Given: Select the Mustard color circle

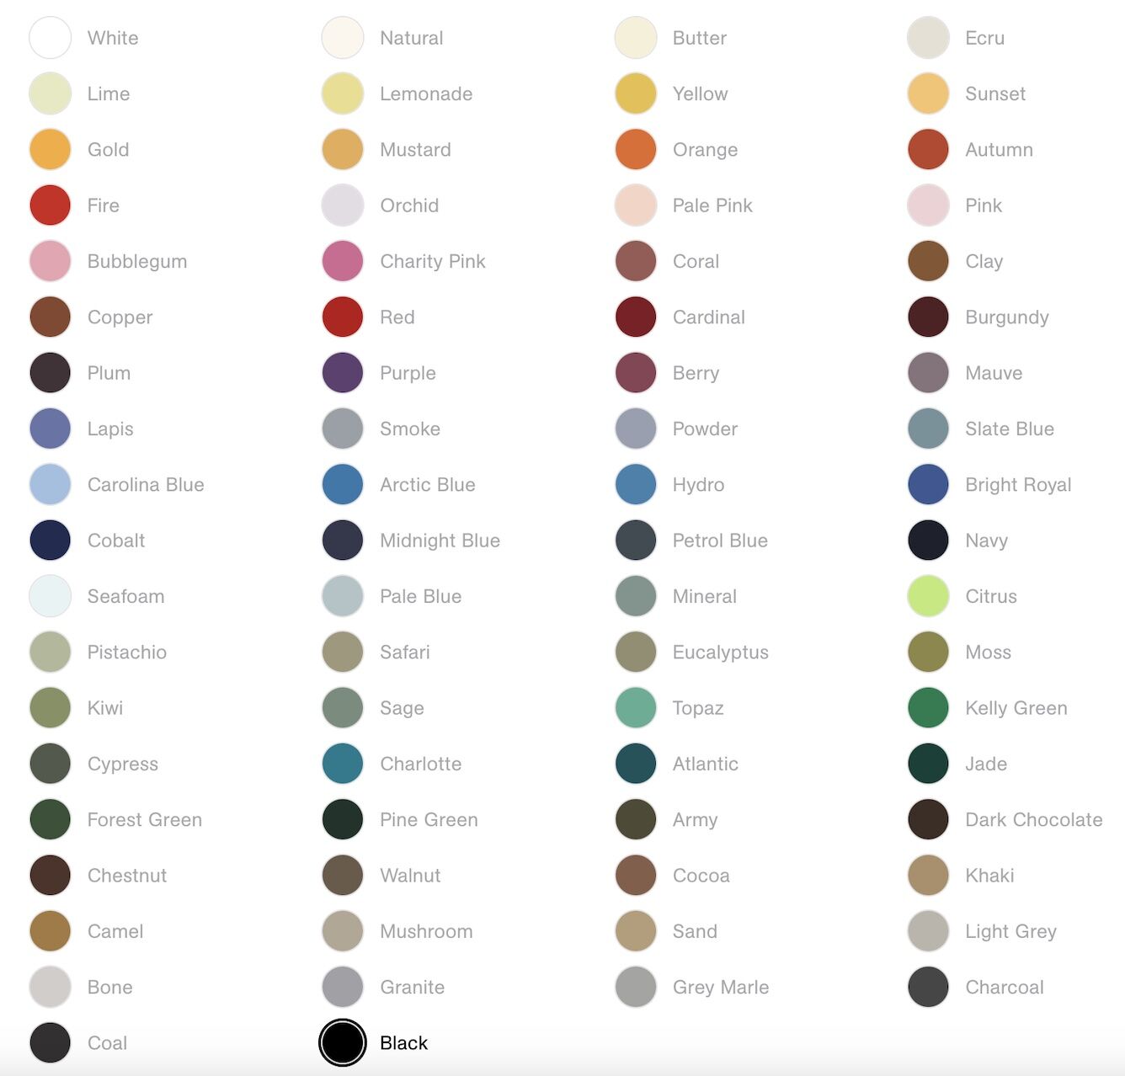Looking at the screenshot, I should coord(343,150).
